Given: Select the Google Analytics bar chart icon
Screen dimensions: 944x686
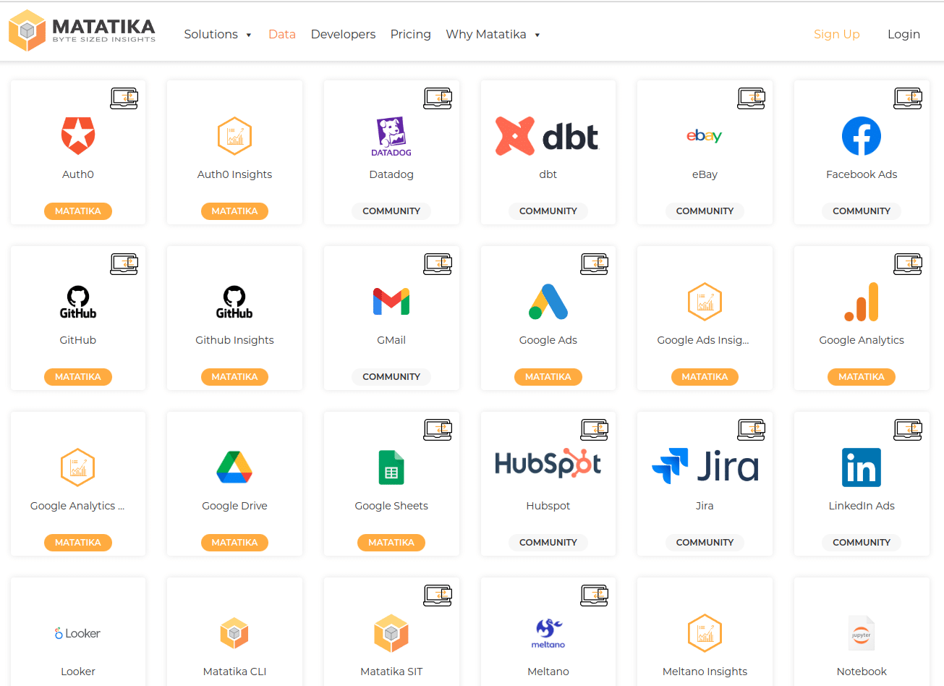Looking at the screenshot, I should [861, 302].
